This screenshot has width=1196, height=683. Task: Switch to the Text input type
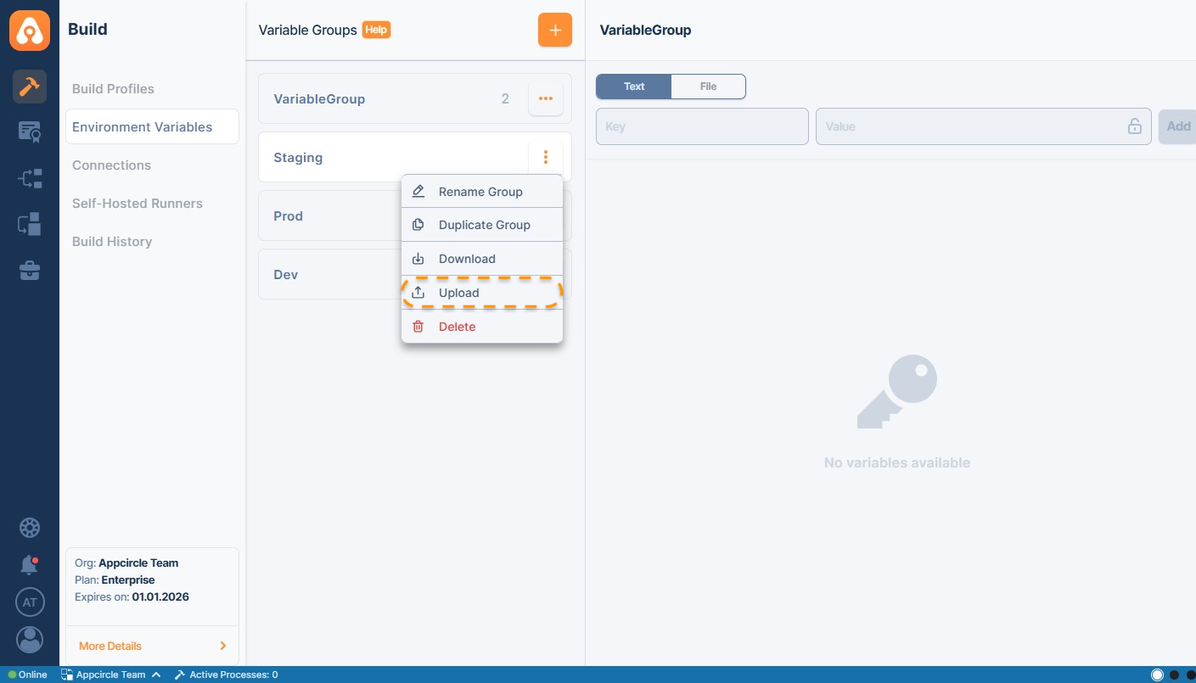(634, 87)
